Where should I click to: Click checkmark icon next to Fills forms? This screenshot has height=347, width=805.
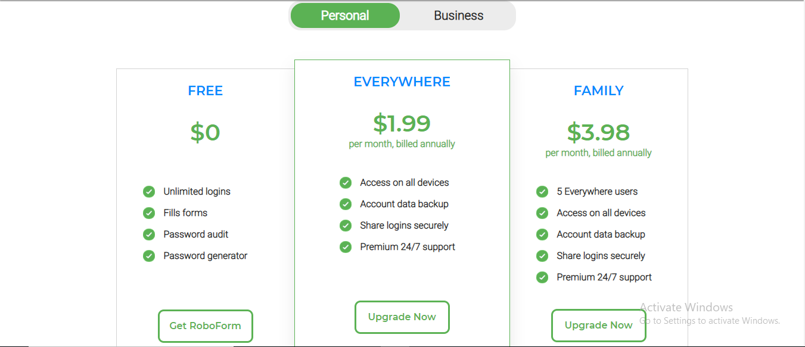149,213
